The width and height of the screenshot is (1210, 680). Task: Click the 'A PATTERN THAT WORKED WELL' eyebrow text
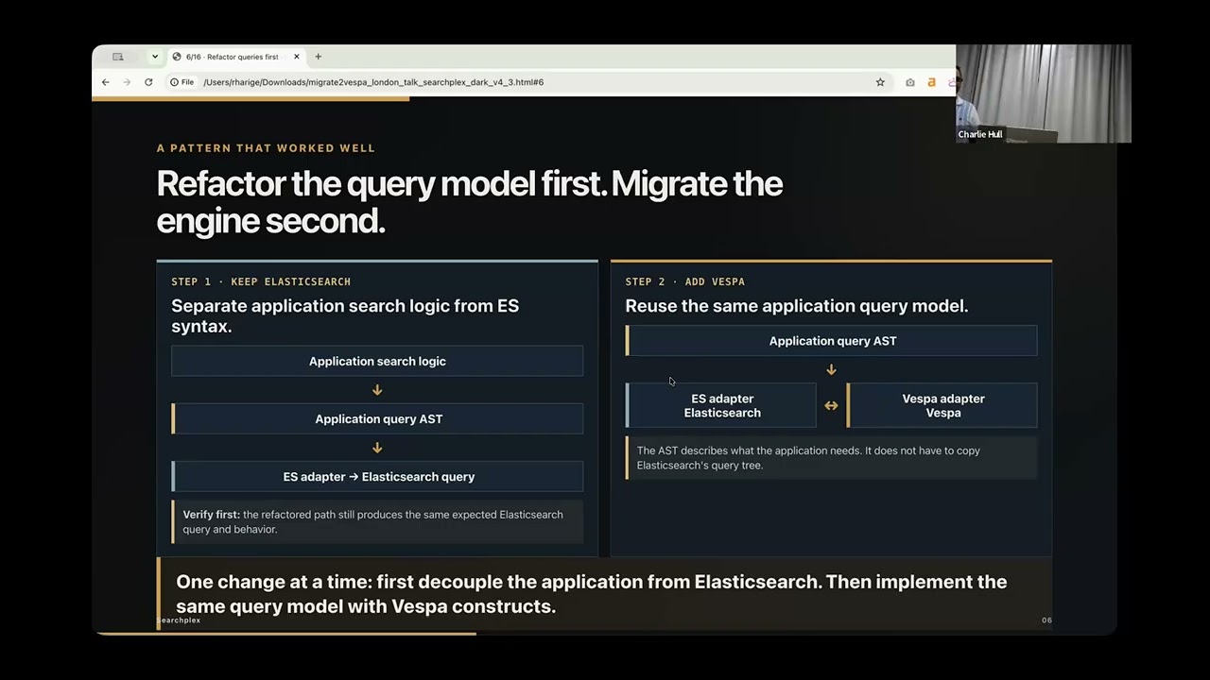coord(266,148)
